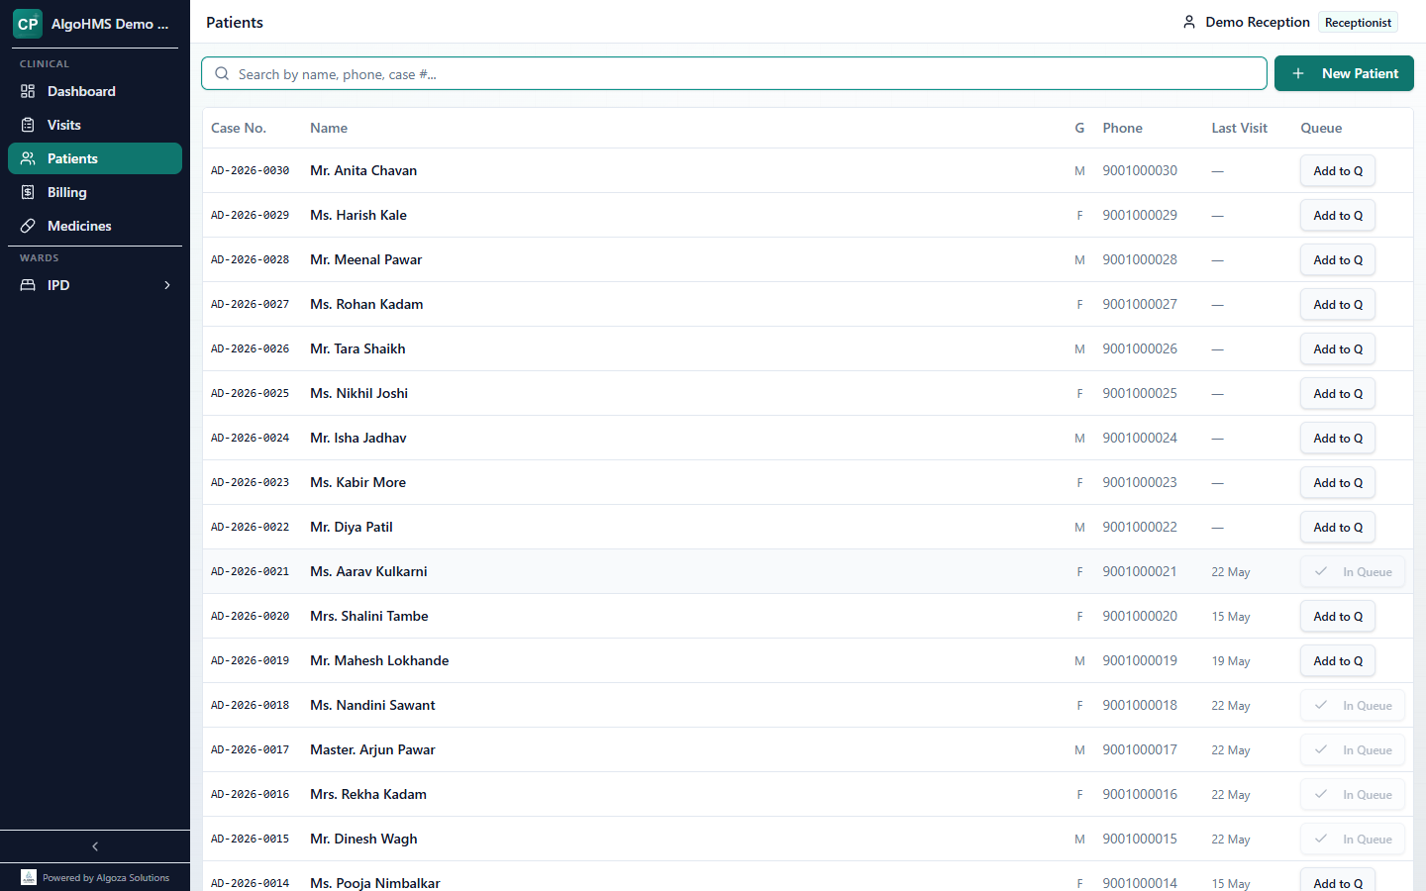Click In Queue checkmark for Nandini Sawant
Viewport: 1426px width, 891px height.
[x=1321, y=705]
